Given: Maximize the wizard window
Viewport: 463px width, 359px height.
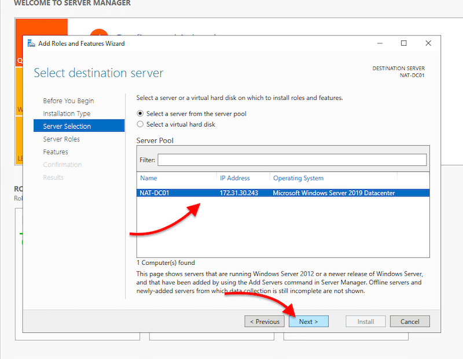Looking at the screenshot, I should 403,43.
